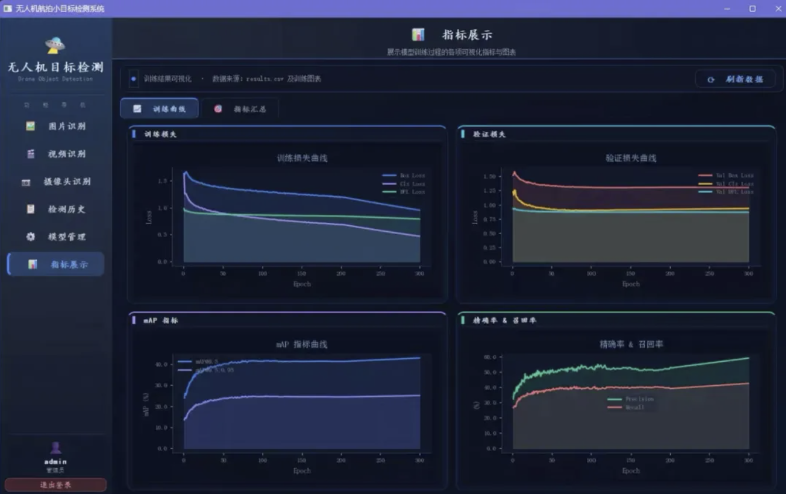Click the 精确率 & 召回率 chart title

631,345
